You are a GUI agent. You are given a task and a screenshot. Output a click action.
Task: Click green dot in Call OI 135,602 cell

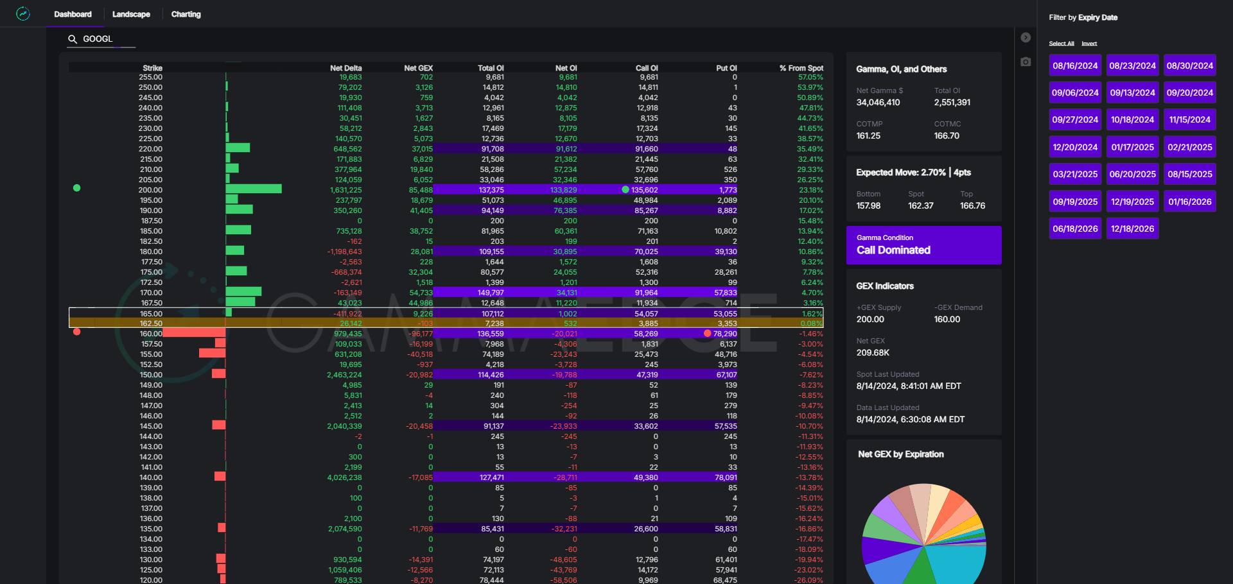pos(625,190)
